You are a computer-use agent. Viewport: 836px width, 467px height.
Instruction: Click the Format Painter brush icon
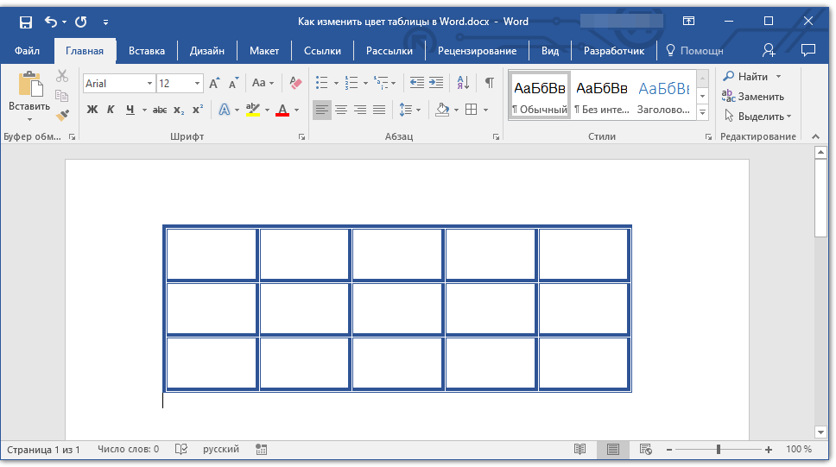[x=62, y=115]
